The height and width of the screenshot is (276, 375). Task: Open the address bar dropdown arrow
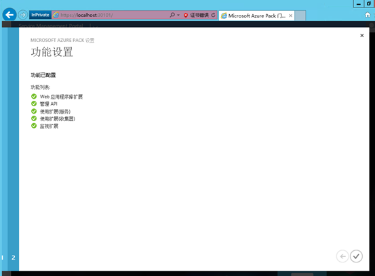[x=178, y=15]
